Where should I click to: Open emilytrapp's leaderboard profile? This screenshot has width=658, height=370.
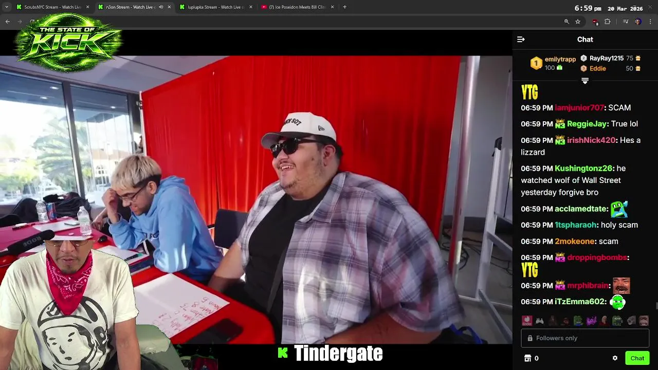click(560, 59)
